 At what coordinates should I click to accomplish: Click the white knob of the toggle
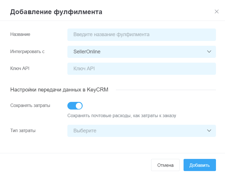point(79,106)
